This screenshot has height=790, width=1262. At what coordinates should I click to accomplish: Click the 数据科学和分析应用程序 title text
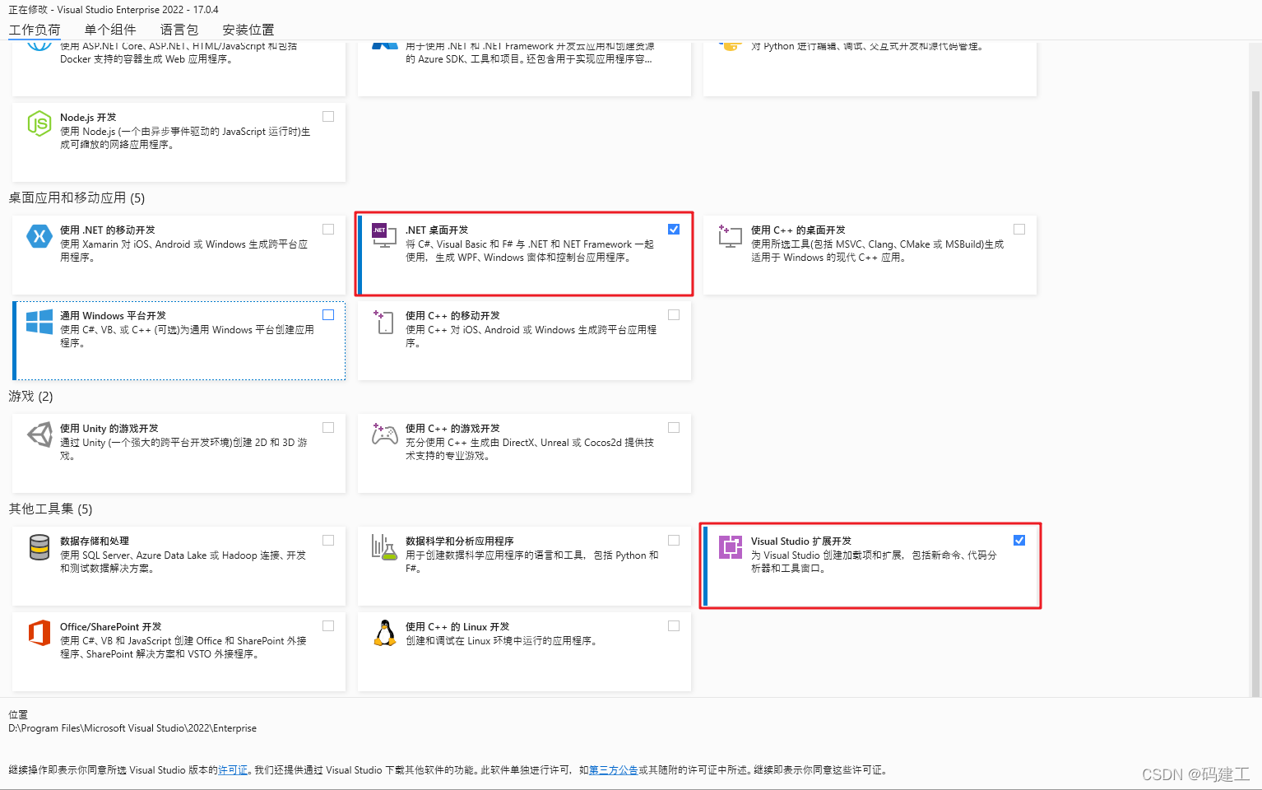click(x=460, y=541)
